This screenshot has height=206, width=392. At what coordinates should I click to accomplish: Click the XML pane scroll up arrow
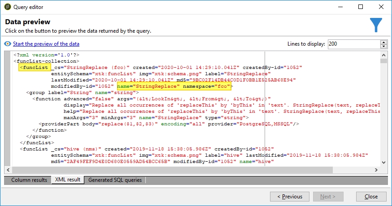(383, 55)
